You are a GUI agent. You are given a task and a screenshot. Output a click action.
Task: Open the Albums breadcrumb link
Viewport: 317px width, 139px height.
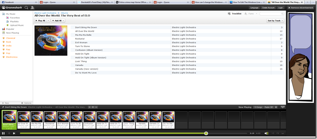65,13
